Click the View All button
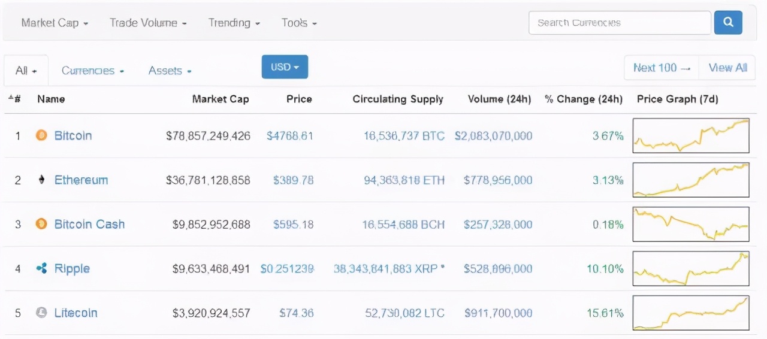 [727, 68]
